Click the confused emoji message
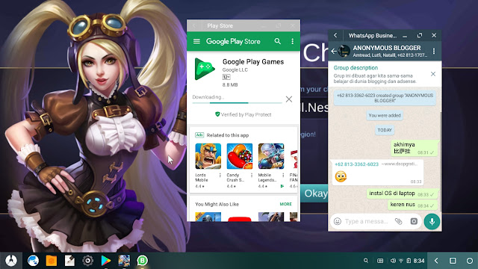 coord(341,176)
